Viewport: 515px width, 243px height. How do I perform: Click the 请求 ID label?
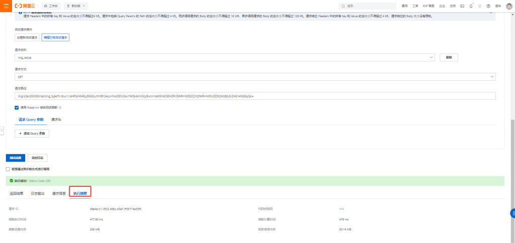point(13,209)
